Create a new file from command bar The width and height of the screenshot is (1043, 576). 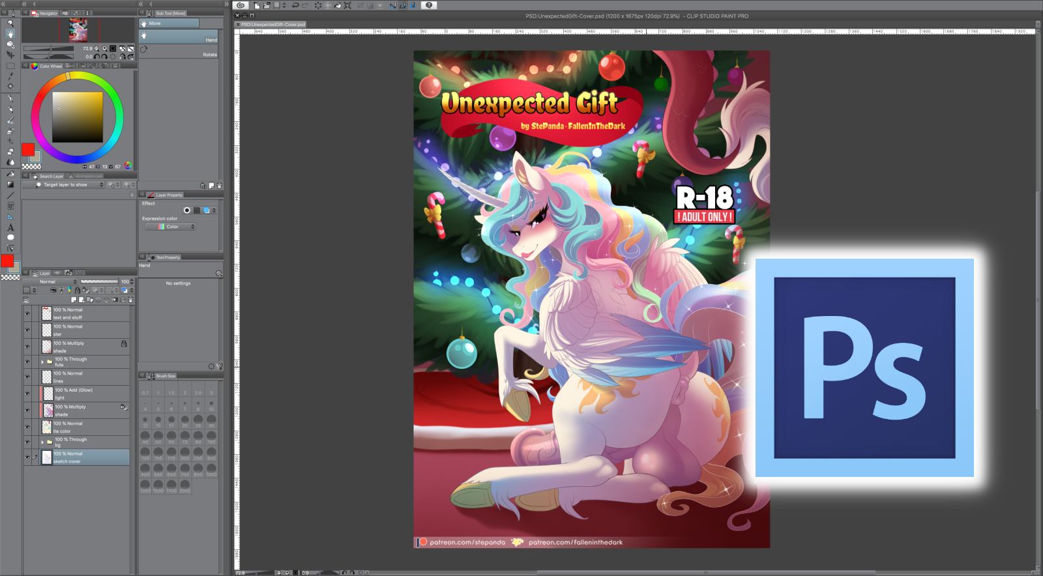pyautogui.click(x=257, y=5)
